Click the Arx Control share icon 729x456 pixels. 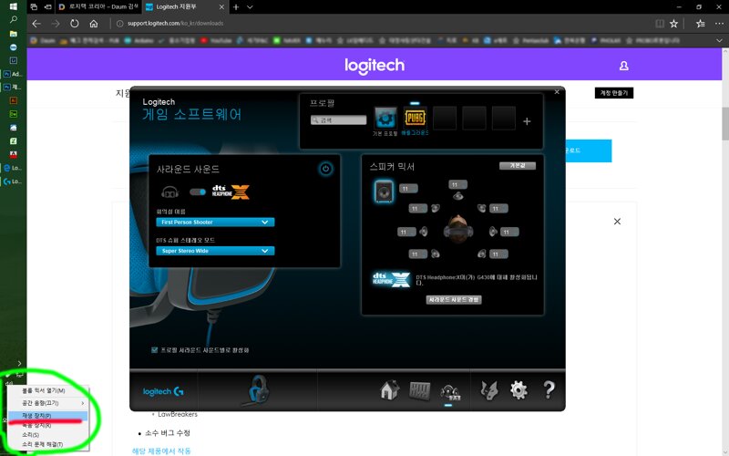coord(488,390)
